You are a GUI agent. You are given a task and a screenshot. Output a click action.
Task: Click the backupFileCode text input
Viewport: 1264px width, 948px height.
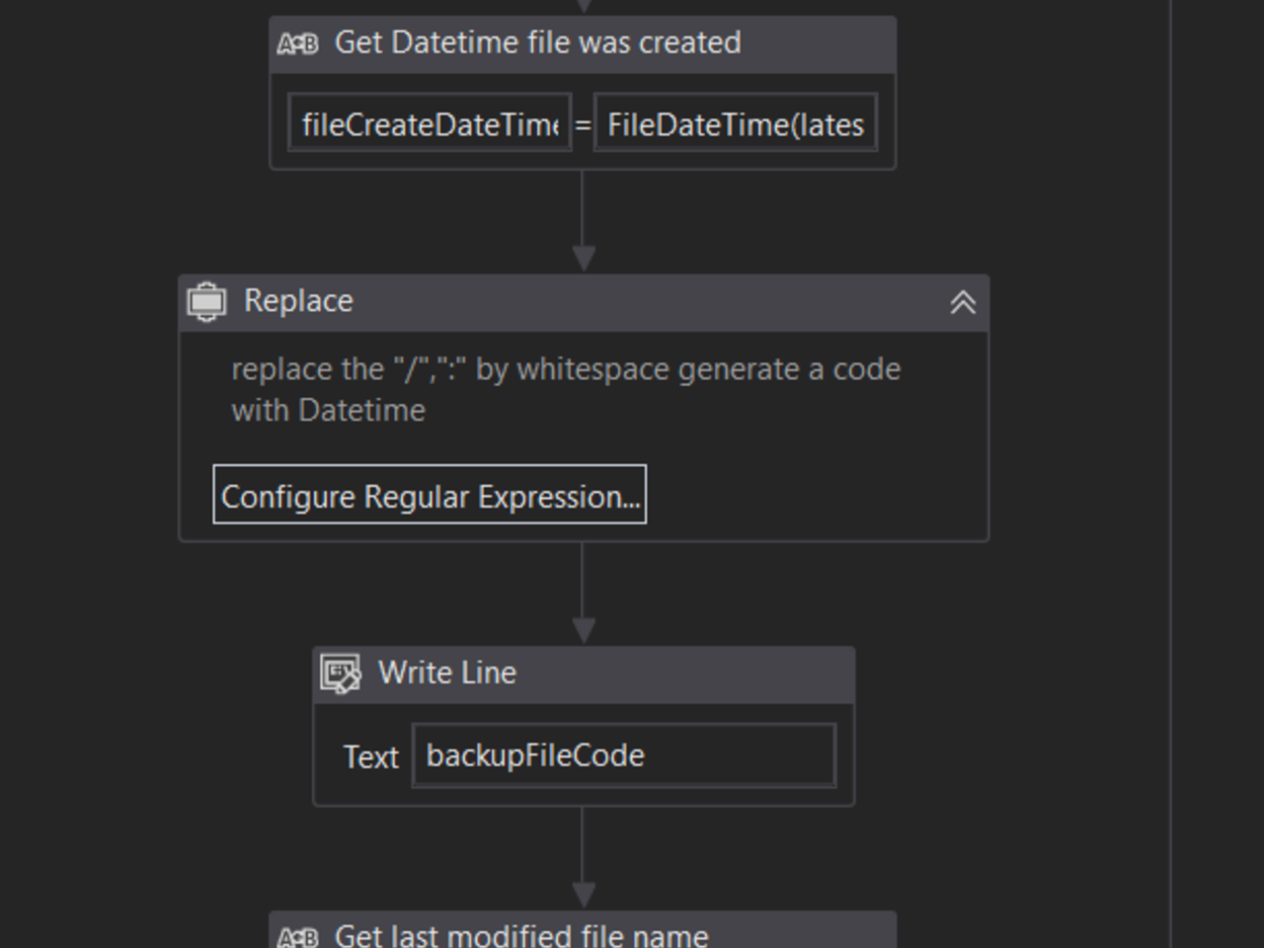pyautogui.click(x=624, y=755)
